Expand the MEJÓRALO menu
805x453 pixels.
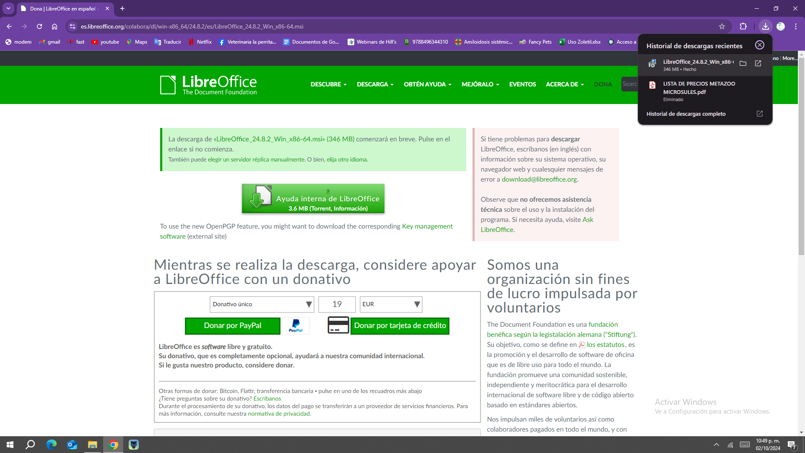coord(480,84)
